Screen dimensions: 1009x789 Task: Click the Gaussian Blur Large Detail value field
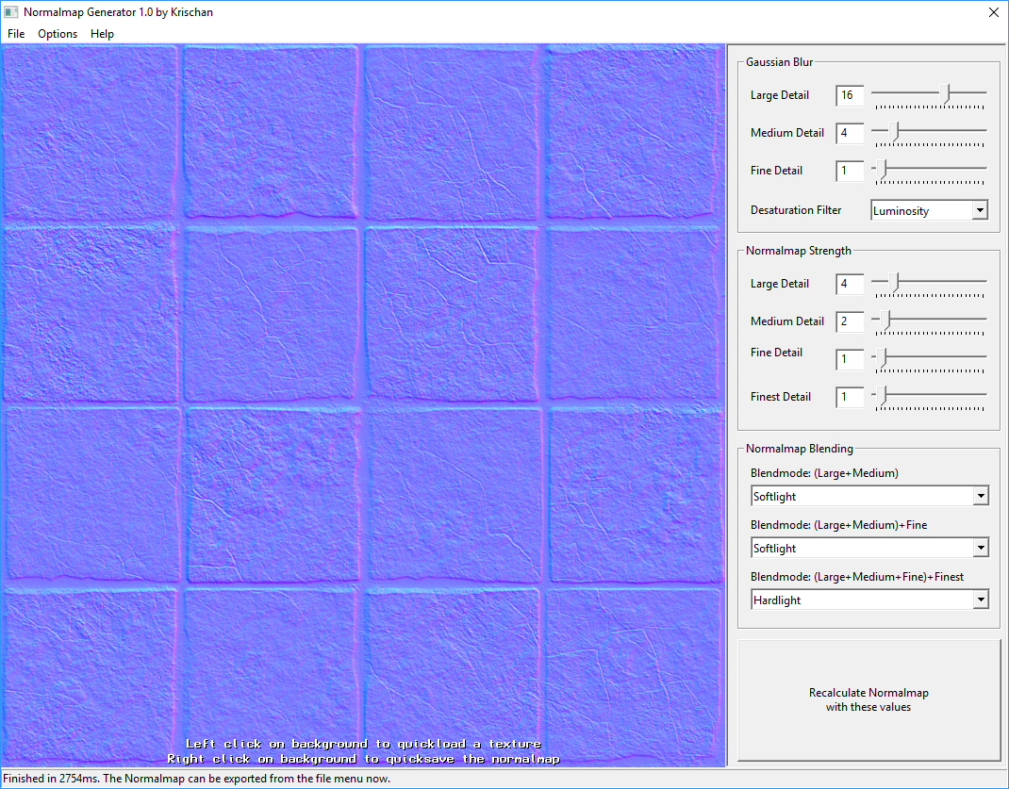click(849, 95)
